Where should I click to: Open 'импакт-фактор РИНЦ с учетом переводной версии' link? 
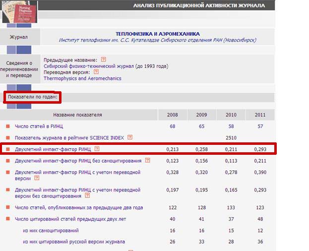click(78, 175)
